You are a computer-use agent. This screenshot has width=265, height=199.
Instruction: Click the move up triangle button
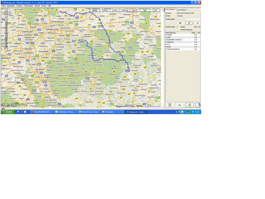click(180, 105)
